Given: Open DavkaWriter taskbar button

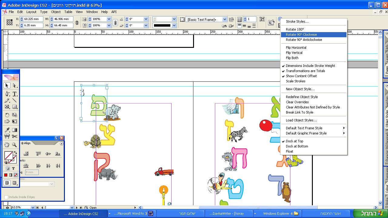Looking at the screenshot, I should 229,213.
